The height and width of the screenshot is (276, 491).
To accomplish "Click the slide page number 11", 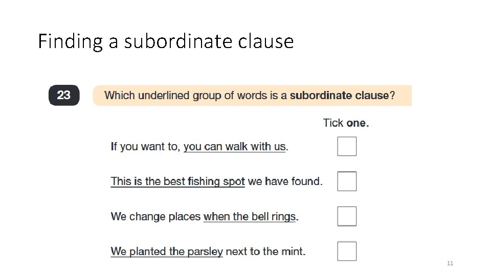I will pyautogui.click(x=450, y=263).
